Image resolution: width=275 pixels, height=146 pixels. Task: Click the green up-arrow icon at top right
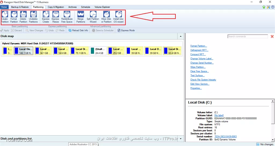(264, 7)
